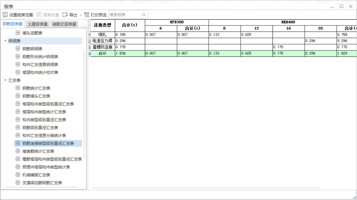Screen dimensions: 357x200
Task: Click the 绑扎 row label cell
Action: [x=103, y=35]
